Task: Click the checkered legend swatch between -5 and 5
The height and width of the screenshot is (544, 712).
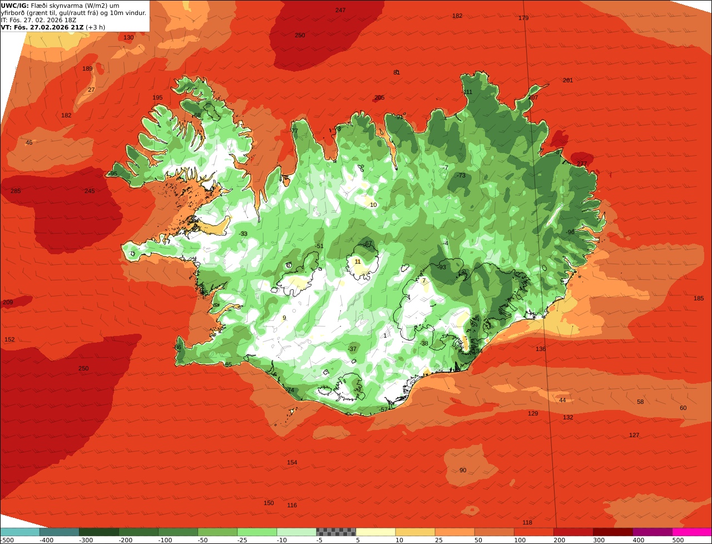Action: [x=336, y=532]
